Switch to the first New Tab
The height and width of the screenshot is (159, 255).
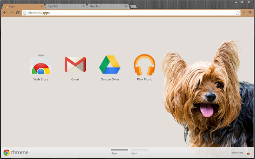tap(66, 6)
